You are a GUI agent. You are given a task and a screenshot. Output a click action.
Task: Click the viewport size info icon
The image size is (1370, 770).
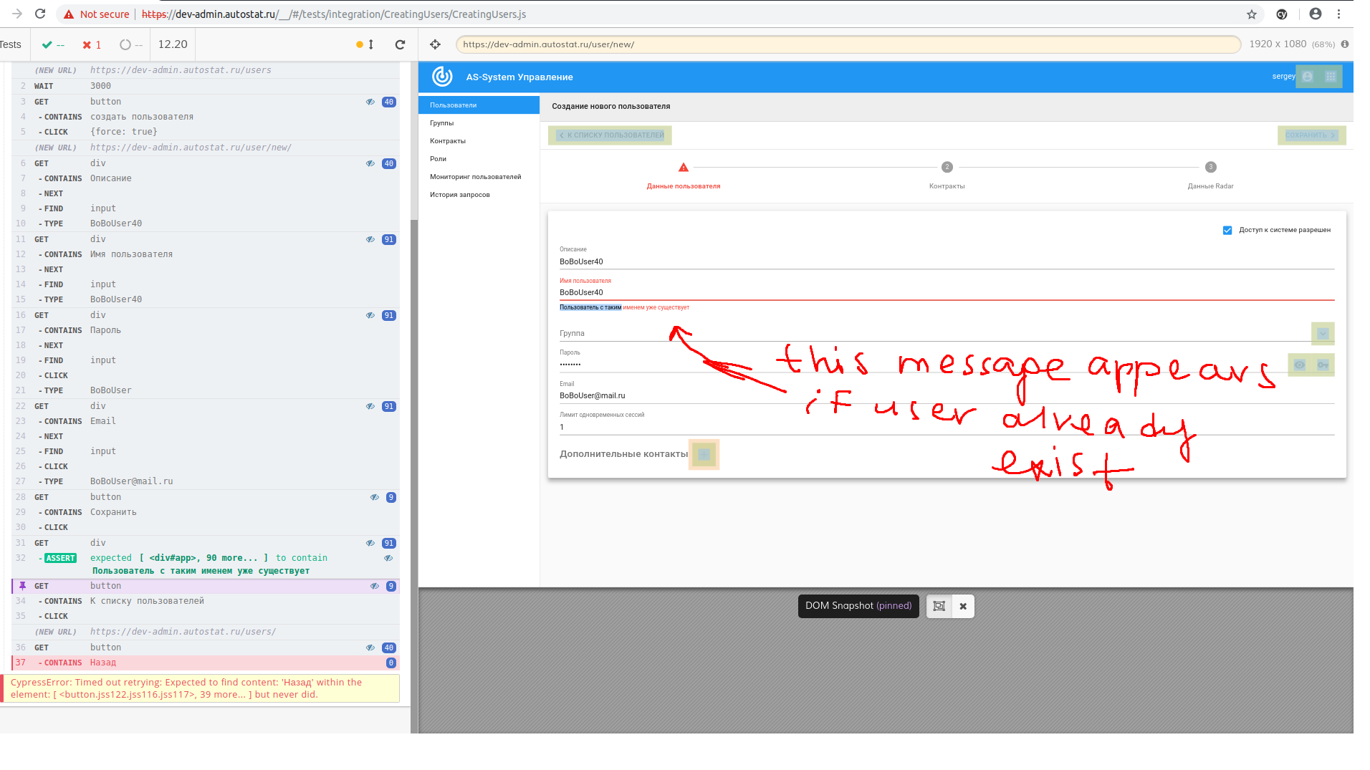click(1345, 44)
